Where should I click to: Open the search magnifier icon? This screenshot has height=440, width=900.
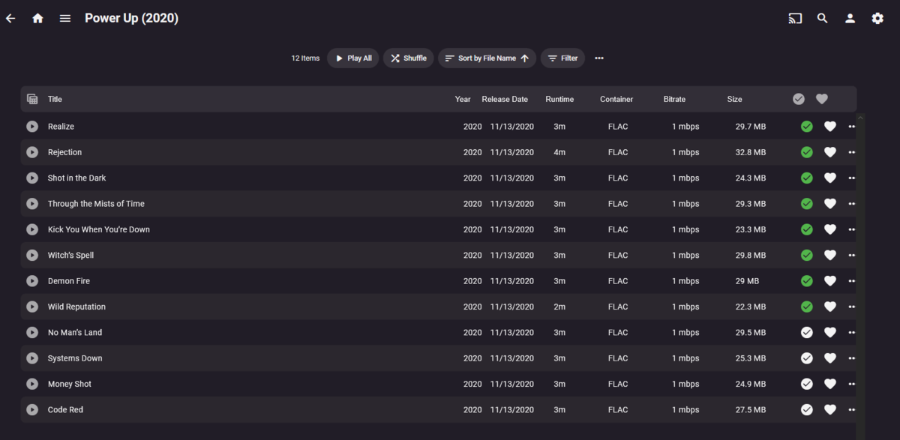(x=823, y=18)
